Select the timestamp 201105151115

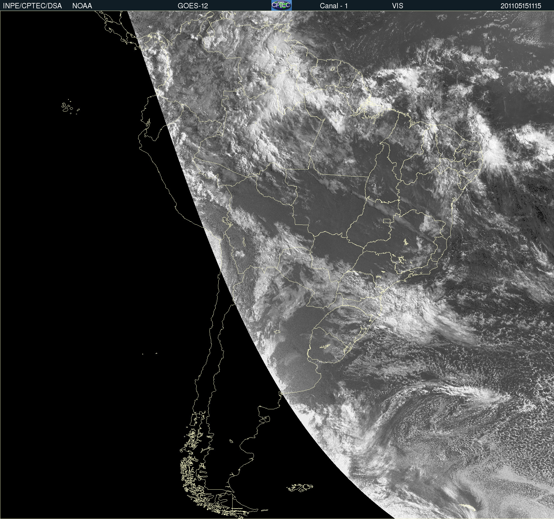521,6
